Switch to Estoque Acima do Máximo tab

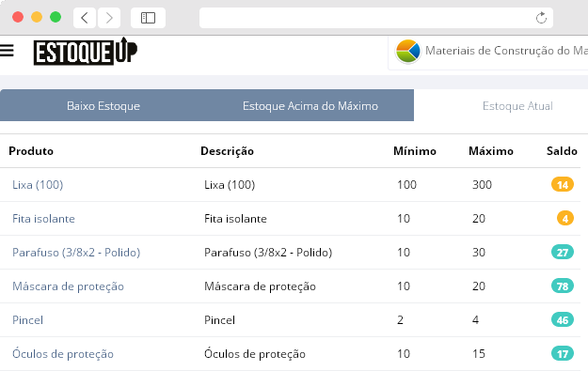(310, 106)
